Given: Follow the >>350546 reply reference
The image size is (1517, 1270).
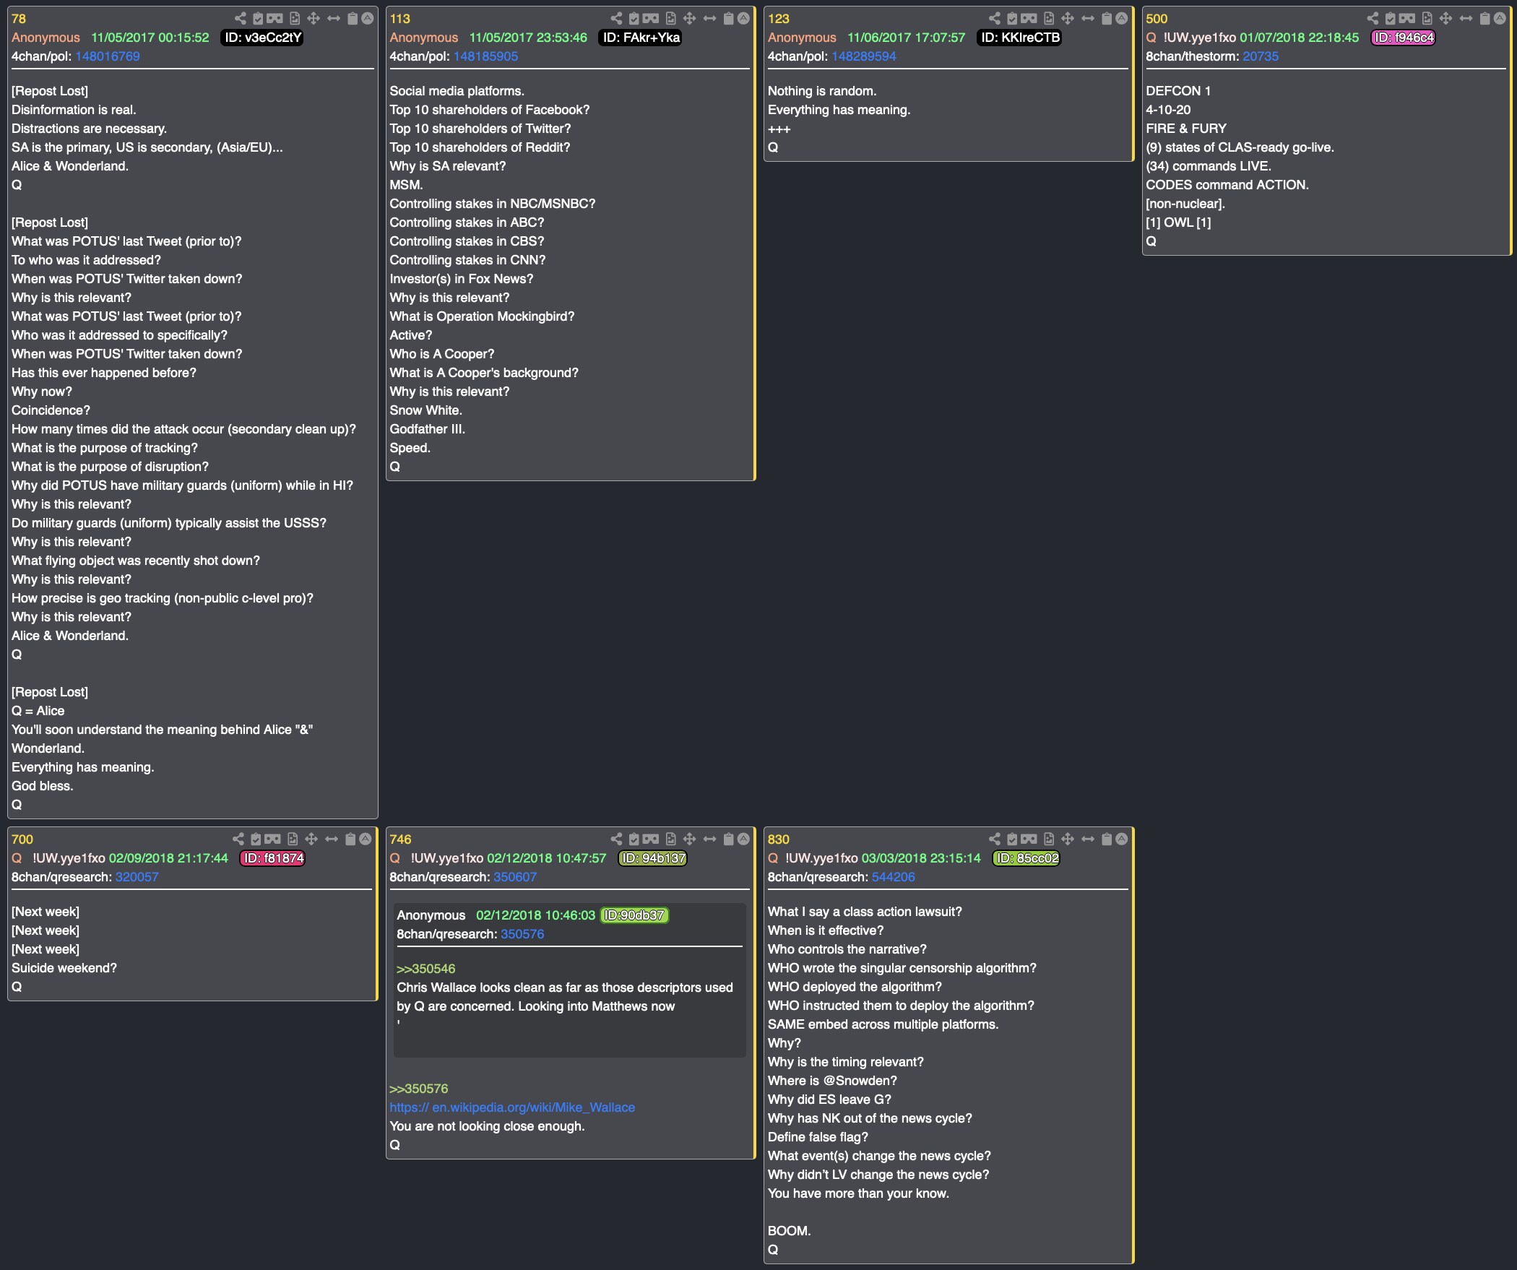Looking at the screenshot, I should coord(425,969).
